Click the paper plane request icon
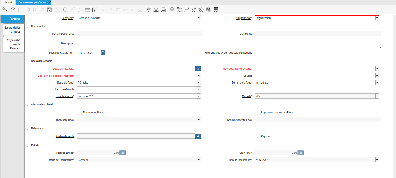This screenshot has height=178, width=396. click(x=194, y=10)
